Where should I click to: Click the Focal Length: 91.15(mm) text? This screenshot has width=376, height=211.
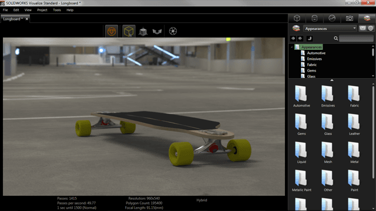(x=144, y=207)
